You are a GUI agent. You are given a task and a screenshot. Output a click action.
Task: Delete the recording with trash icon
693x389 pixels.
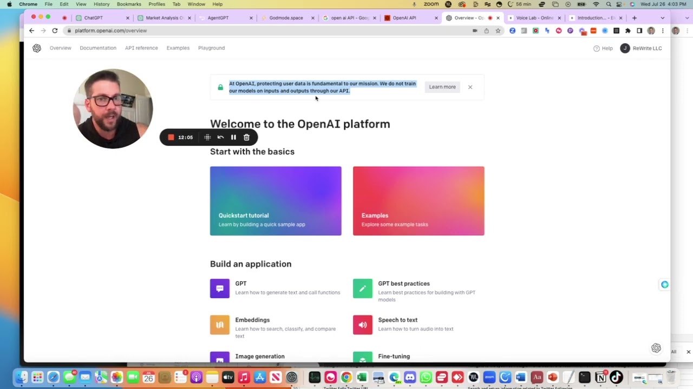pyautogui.click(x=246, y=137)
